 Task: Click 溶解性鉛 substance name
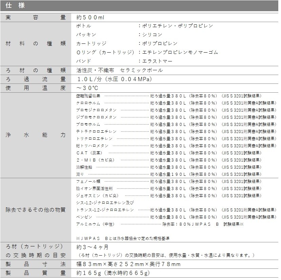pyautogui.click(x=84, y=167)
